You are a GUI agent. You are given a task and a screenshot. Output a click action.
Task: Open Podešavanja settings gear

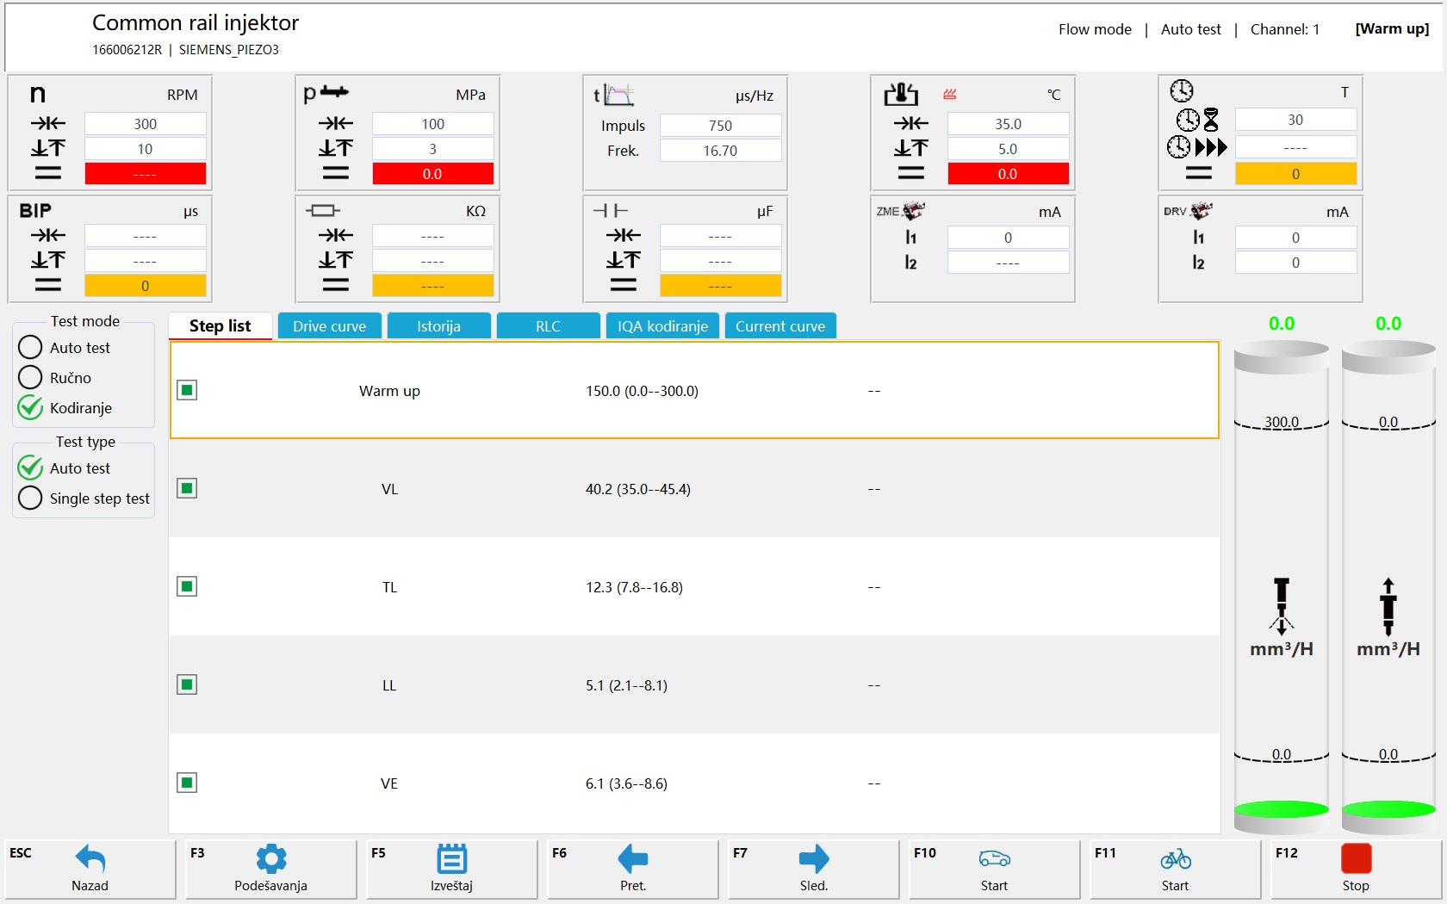[x=271, y=859]
